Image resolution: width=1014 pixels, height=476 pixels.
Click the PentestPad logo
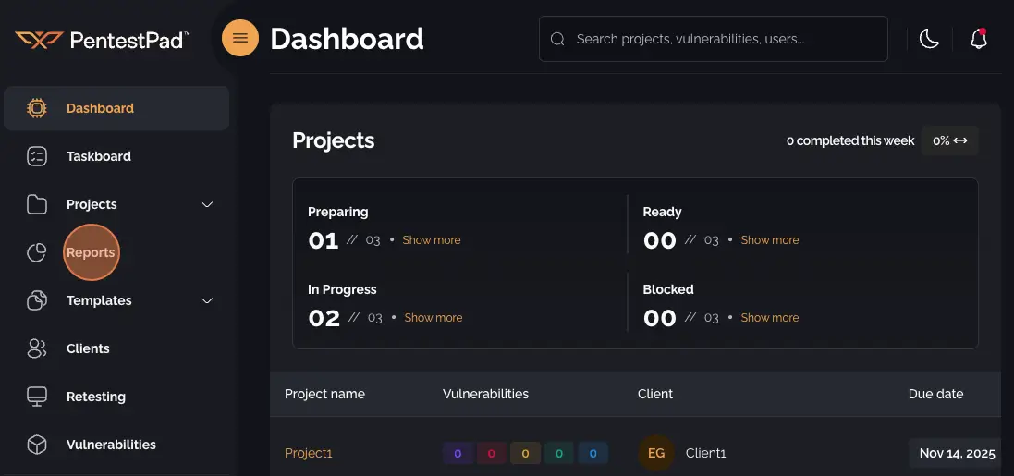tap(103, 40)
